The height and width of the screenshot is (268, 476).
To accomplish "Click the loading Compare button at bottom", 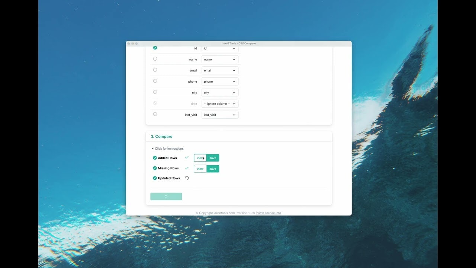I will pyautogui.click(x=166, y=196).
